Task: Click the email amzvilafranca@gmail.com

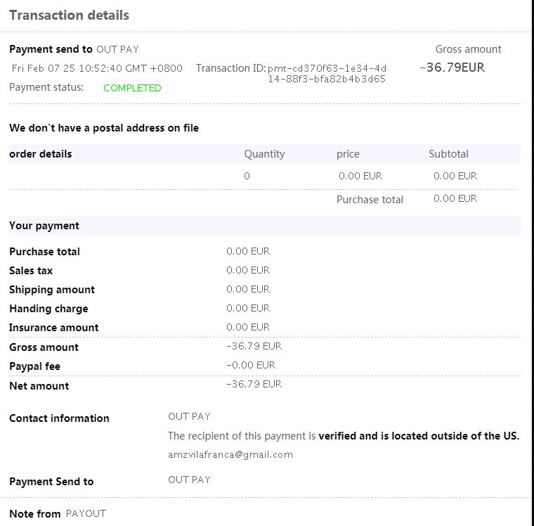Action: click(230, 454)
